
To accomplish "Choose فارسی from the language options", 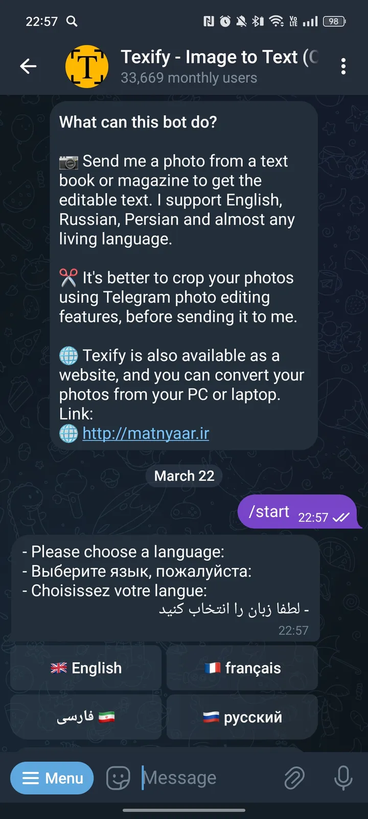I will (85, 717).
